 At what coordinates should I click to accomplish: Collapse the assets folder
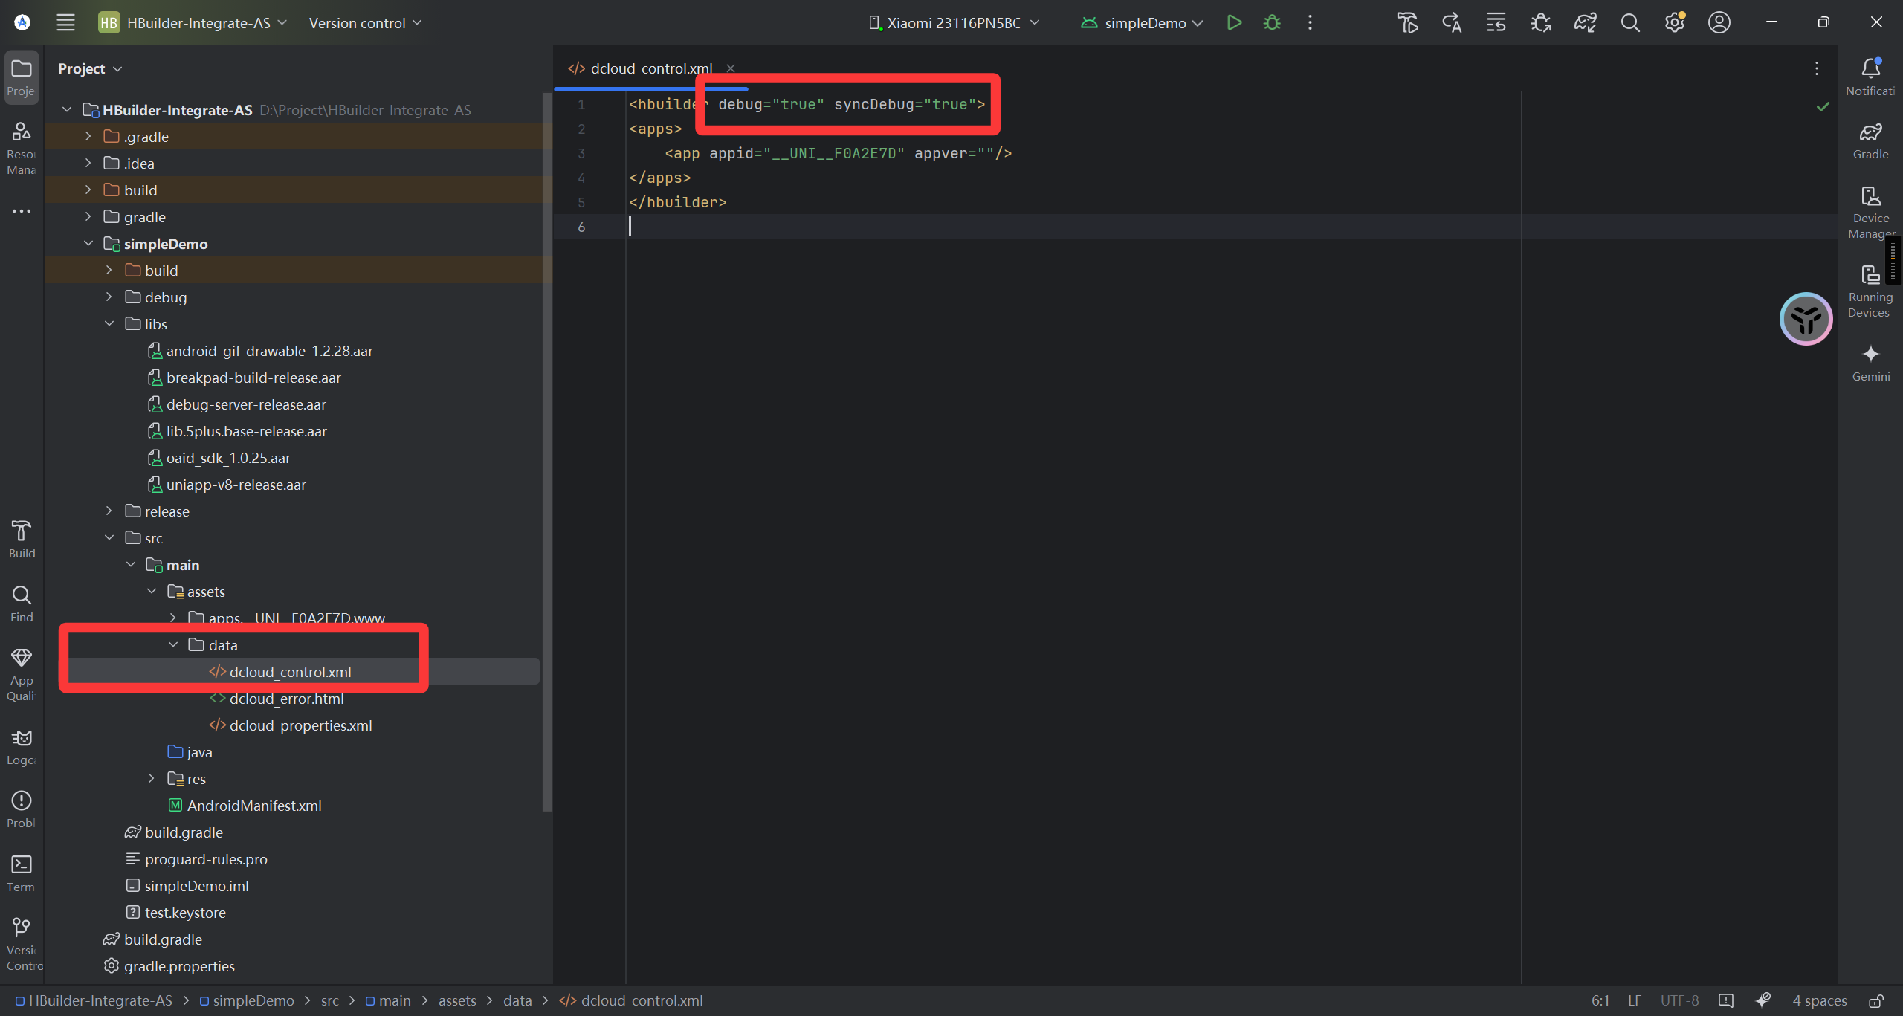[152, 591]
